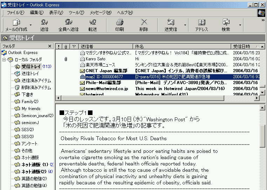Image resolution: width=267 pixels, height=190 pixels.
Task: Open the アドレス (Address book) icon
Action: tap(201, 22)
